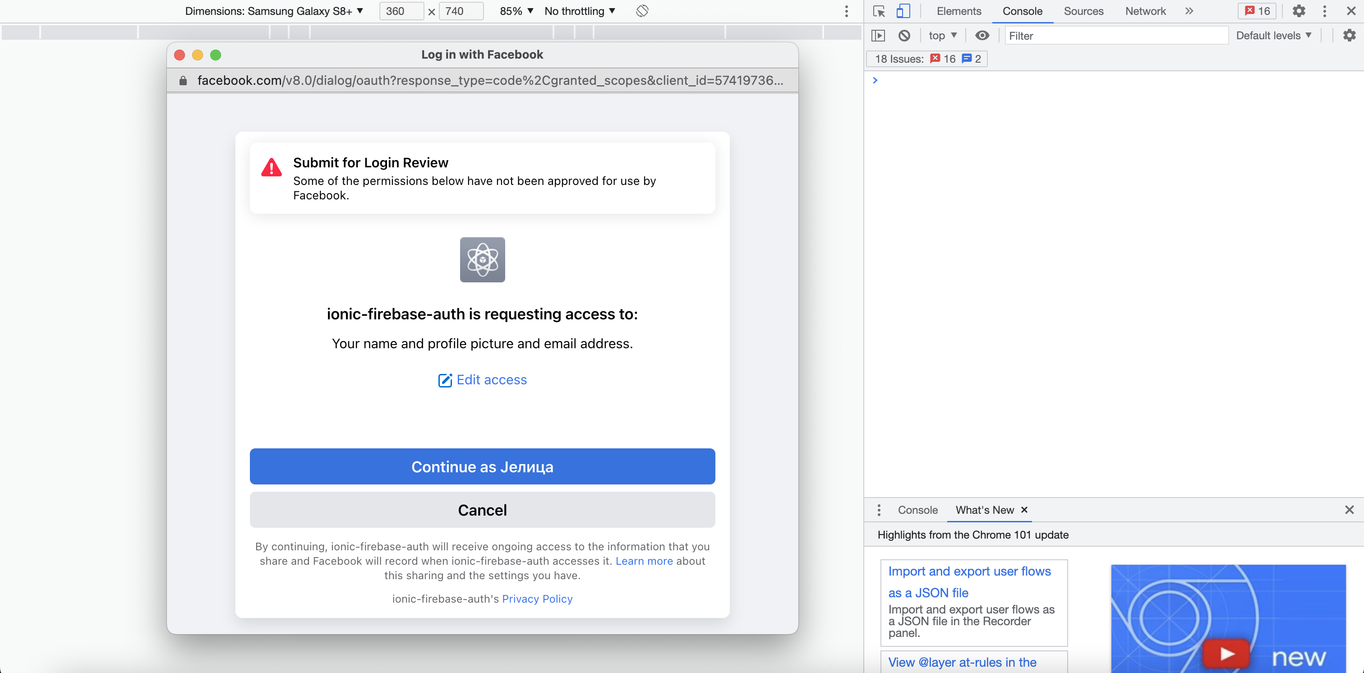Switch to the Network tab

(1145, 11)
